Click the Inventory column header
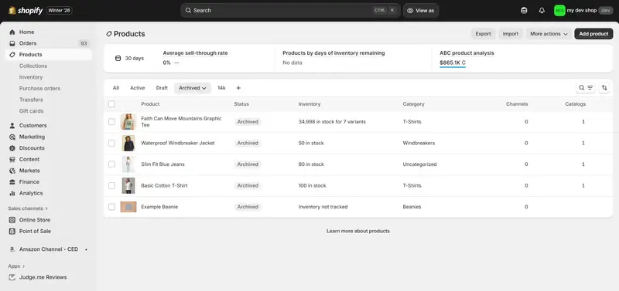Viewport: 619px width, 291px height. [x=309, y=104]
